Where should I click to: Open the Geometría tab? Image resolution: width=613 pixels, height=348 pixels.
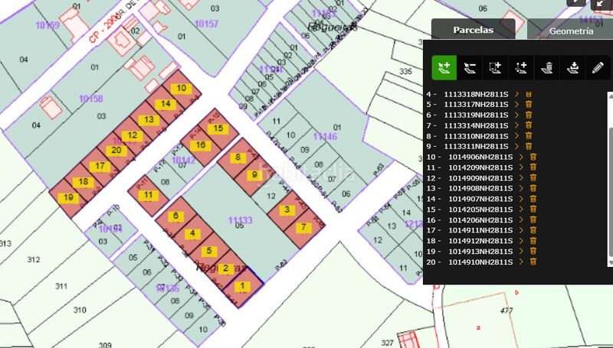coord(570,31)
